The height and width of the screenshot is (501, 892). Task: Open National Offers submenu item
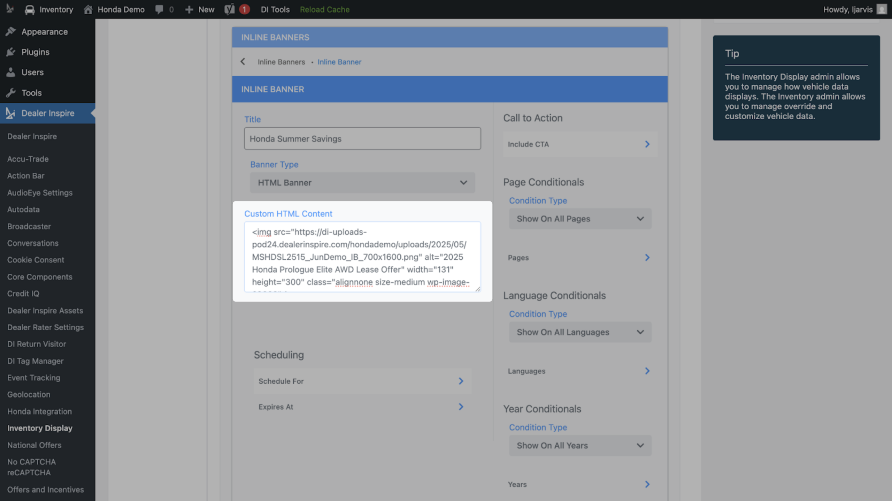34,445
